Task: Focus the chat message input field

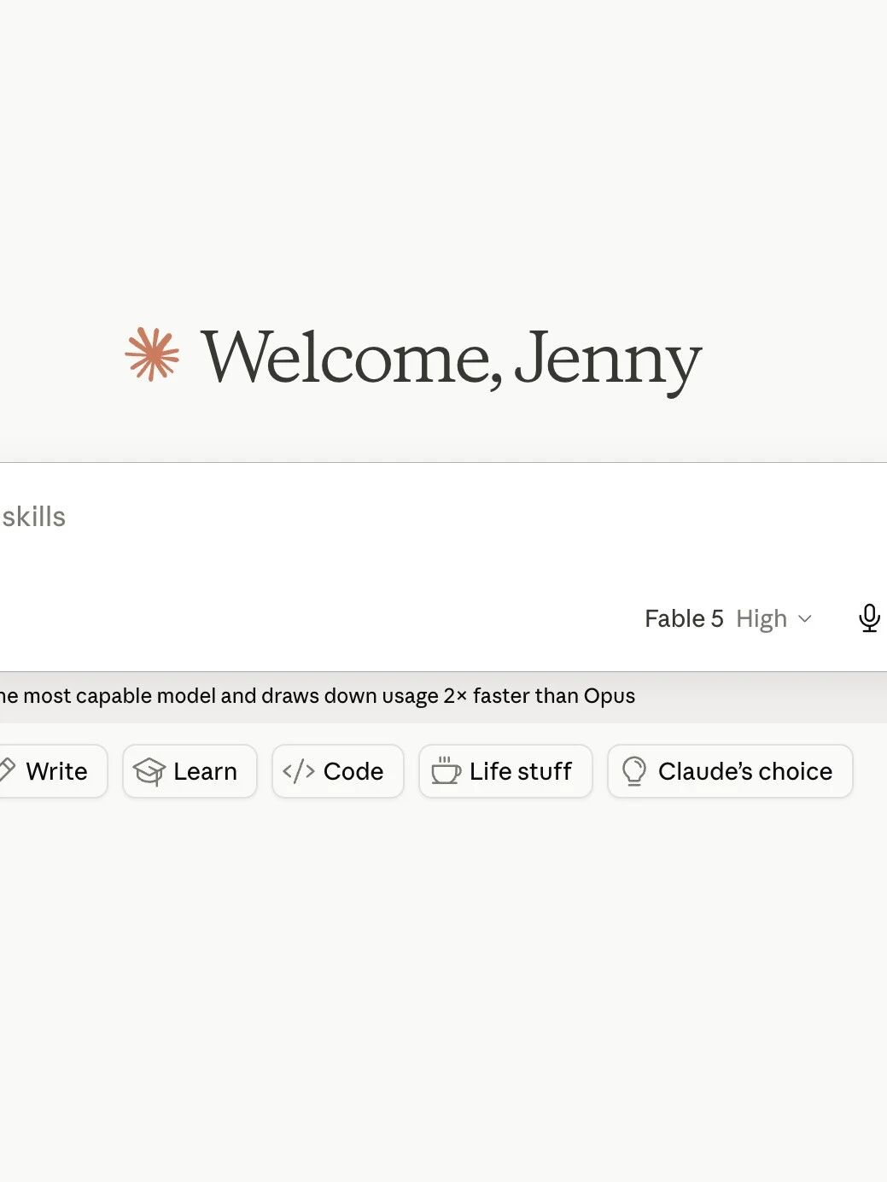Action: click(443, 518)
